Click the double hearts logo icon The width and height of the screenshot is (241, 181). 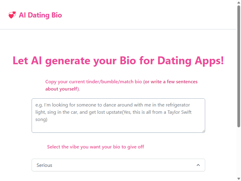pyautogui.click(x=12, y=15)
